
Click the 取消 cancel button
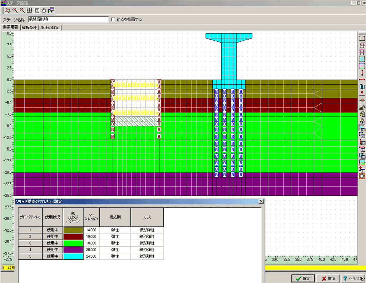coord(328,278)
